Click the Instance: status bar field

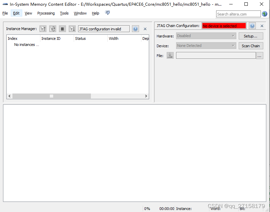(x=184, y=209)
